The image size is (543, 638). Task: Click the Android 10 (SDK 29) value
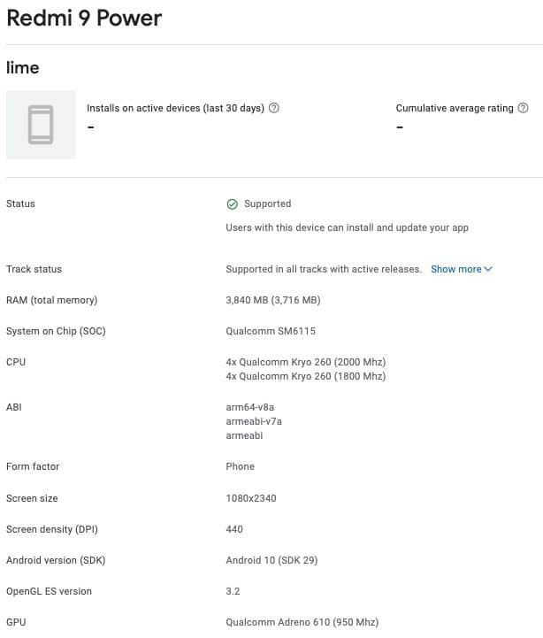coord(271,560)
